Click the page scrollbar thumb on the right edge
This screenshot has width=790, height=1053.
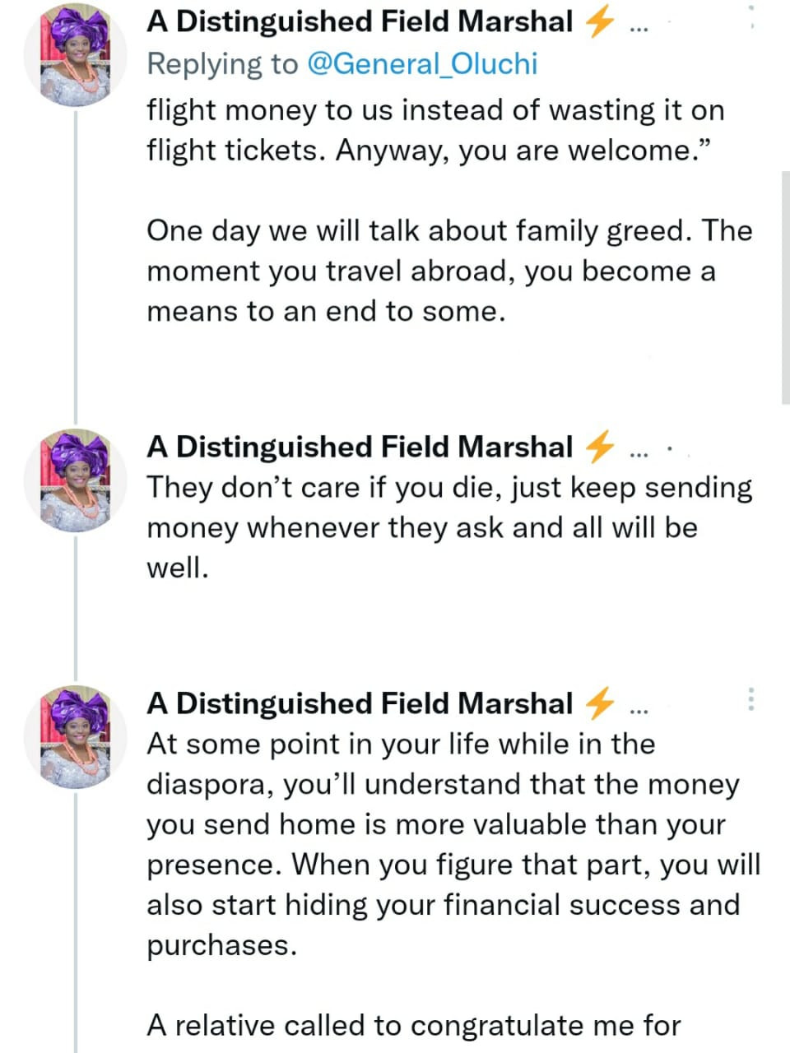[784, 288]
